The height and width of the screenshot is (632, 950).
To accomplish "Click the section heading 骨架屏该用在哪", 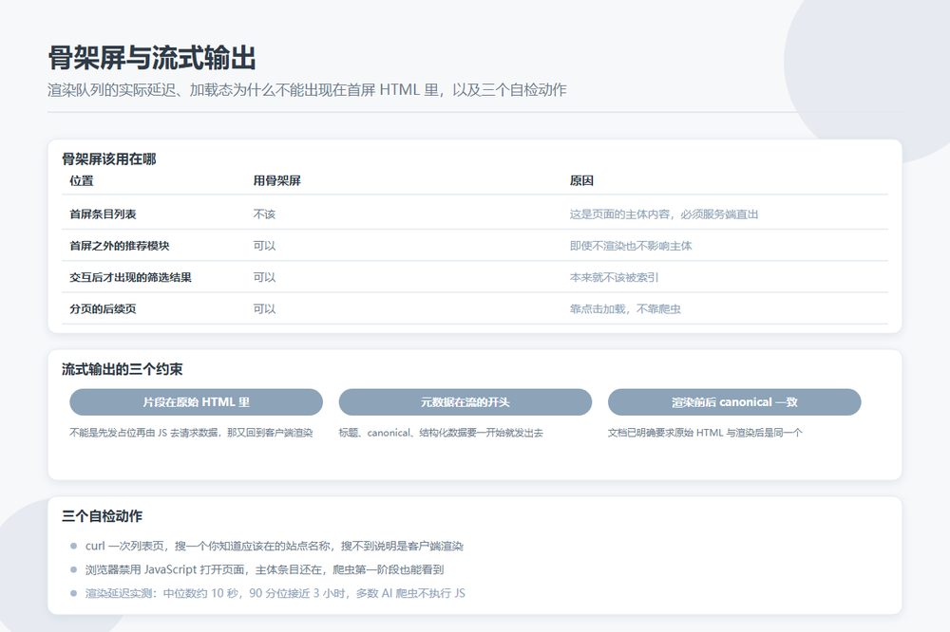I will pyautogui.click(x=109, y=159).
